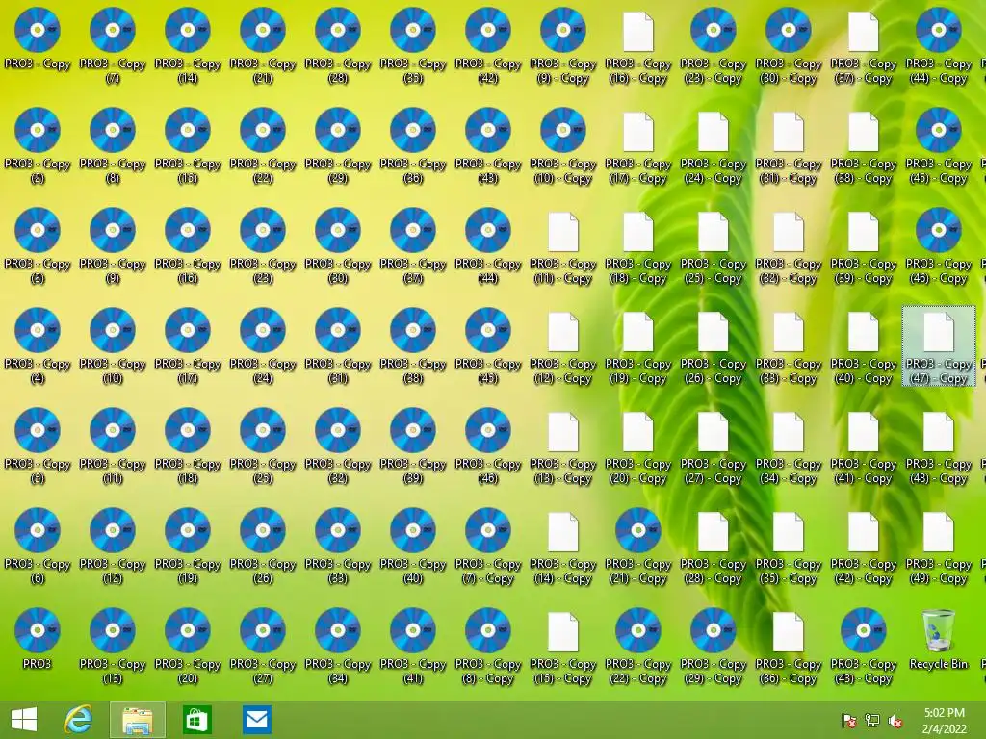
Task: Select PRO3 - Copy (34) disc icon
Action: click(x=338, y=630)
